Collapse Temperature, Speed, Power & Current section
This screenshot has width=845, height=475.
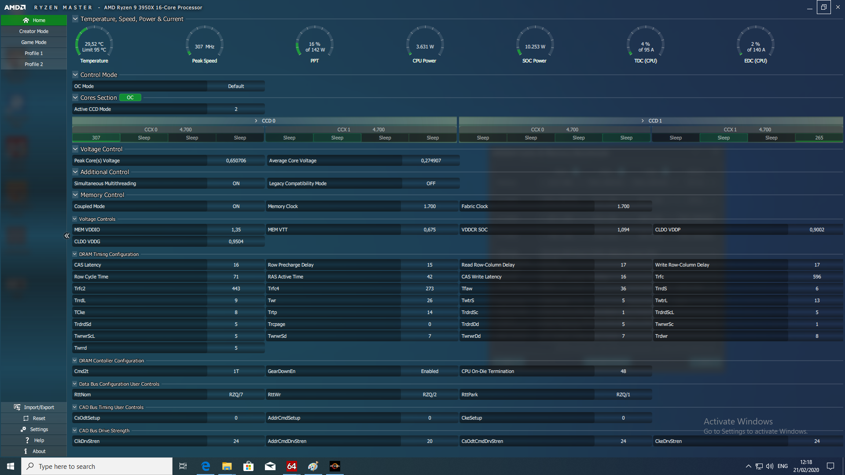coord(75,19)
